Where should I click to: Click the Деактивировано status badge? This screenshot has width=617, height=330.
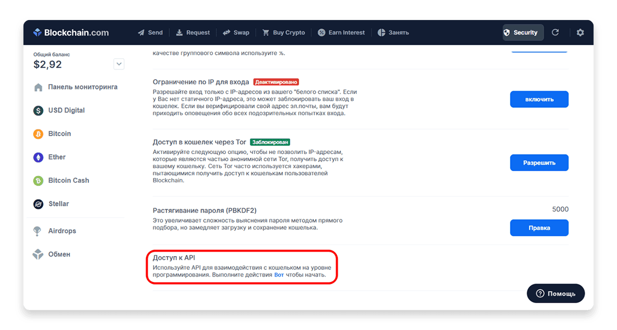[x=276, y=82]
